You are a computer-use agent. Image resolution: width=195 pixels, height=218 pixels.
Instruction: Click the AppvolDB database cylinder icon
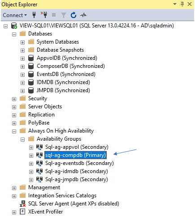[31, 58]
